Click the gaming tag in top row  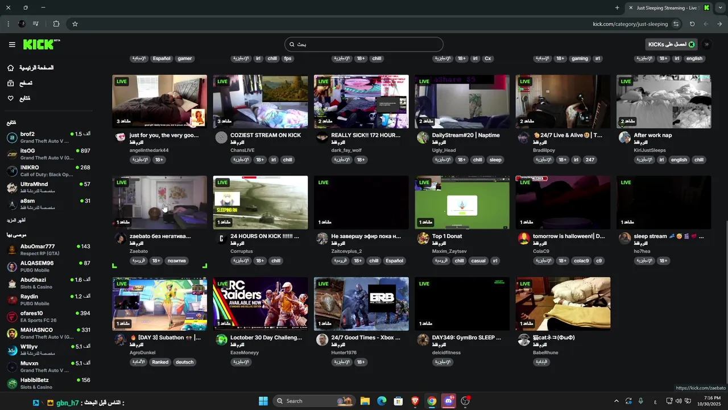580,59
